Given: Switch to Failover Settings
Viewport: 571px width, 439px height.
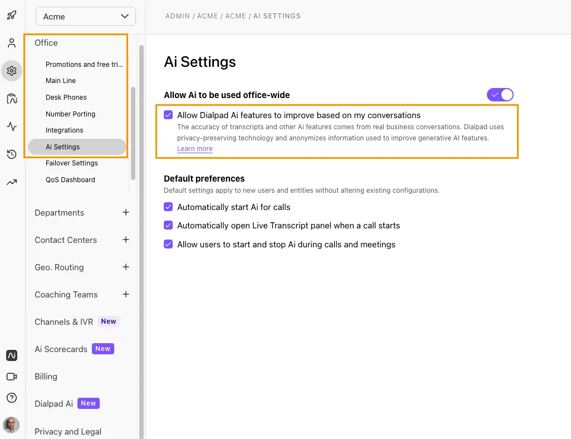Looking at the screenshot, I should pos(71,163).
